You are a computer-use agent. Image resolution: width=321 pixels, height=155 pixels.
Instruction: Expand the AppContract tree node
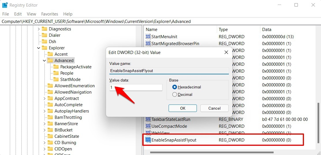[x=44, y=98]
